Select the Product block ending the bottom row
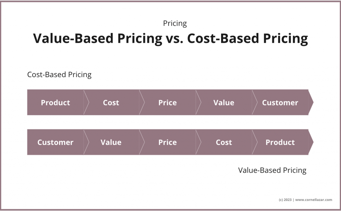The image size is (341, 211). pos(280,142)
